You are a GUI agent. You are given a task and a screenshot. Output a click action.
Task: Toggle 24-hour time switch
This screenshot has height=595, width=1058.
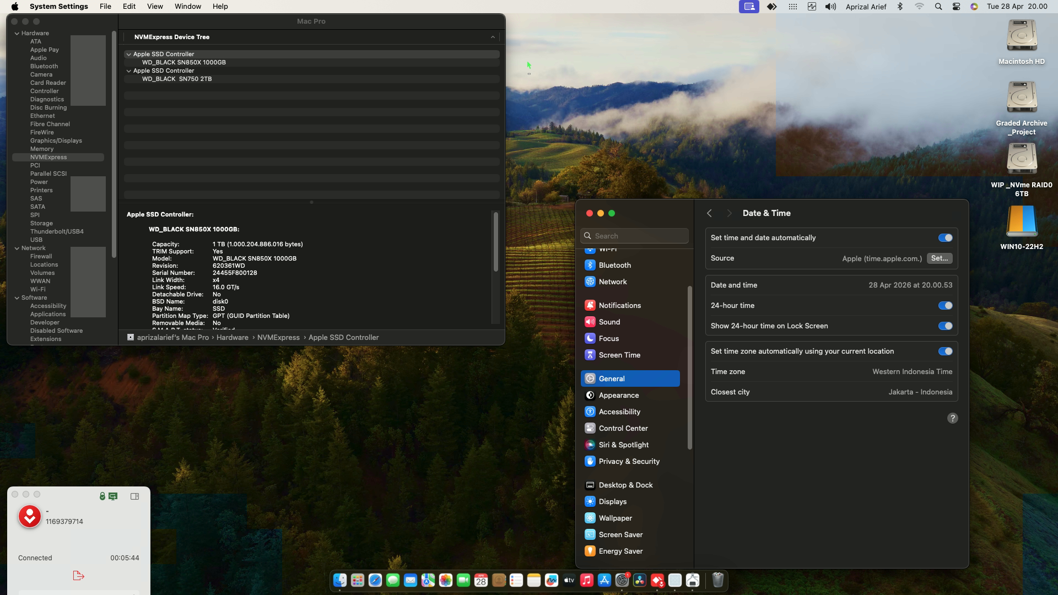(945, 306)
